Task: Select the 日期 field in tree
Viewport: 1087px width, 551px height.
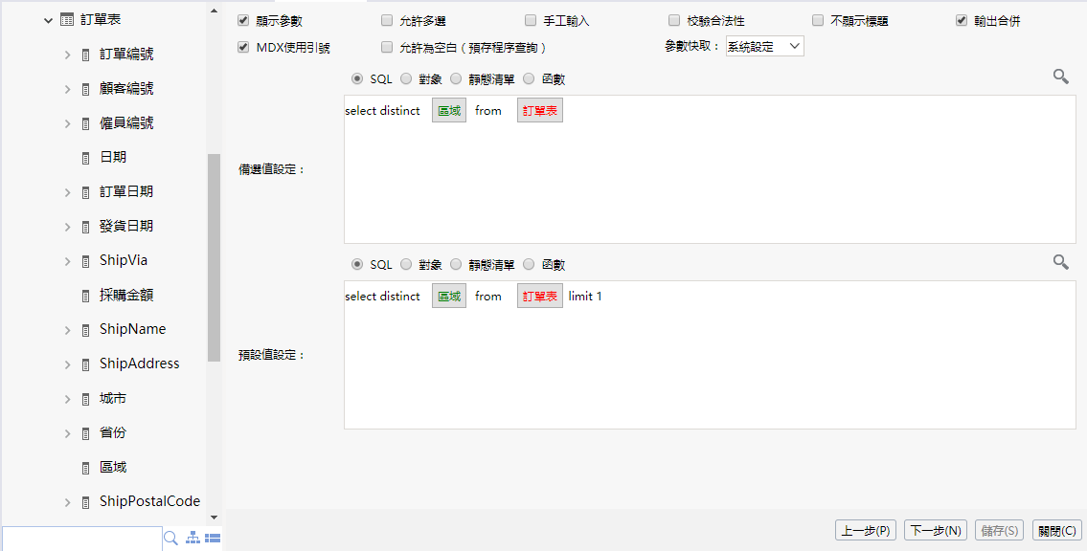Action: point(113,157)
